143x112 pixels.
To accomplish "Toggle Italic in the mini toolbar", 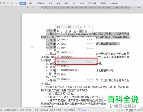I will click(x=62, y=31).
